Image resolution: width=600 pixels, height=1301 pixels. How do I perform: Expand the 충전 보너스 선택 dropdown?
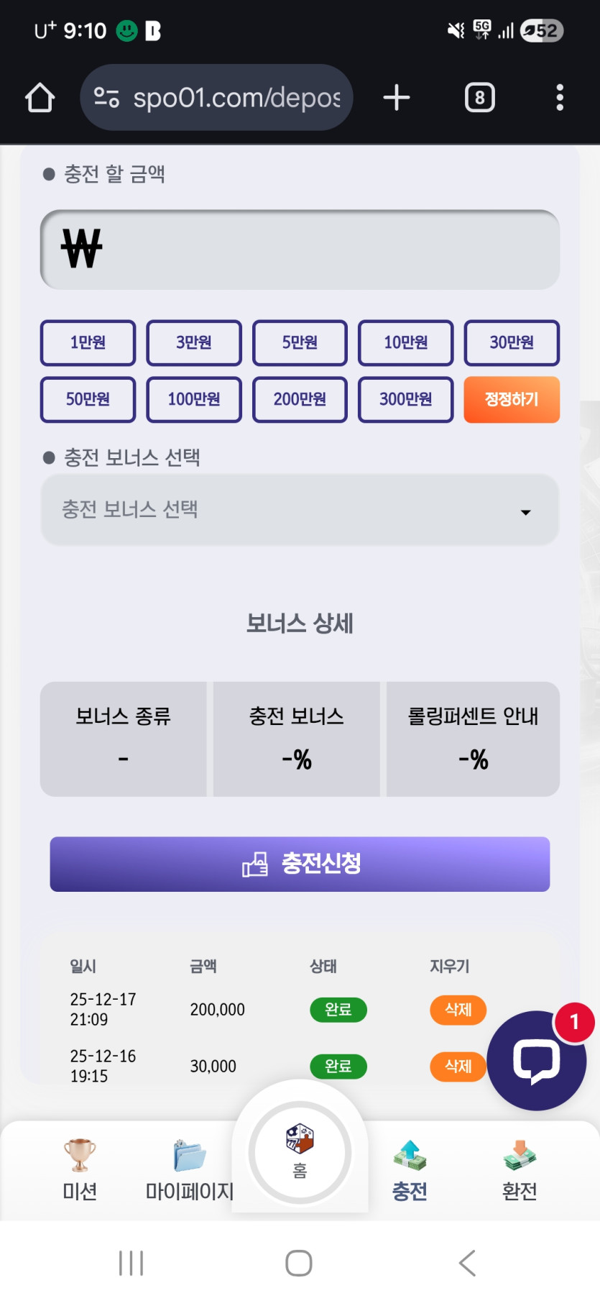coord(300,510)
